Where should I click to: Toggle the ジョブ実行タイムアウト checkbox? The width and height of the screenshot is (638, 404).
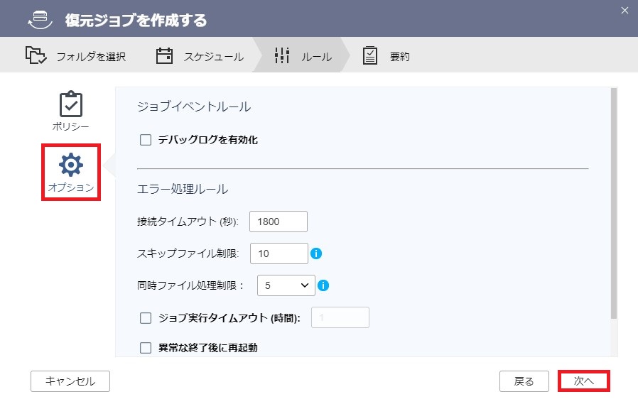point(146,318)
